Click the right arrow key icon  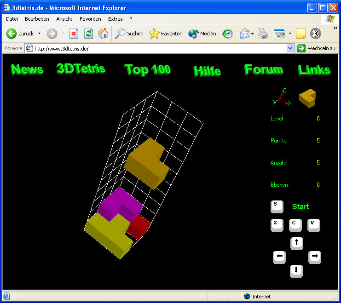pos(315,257)
